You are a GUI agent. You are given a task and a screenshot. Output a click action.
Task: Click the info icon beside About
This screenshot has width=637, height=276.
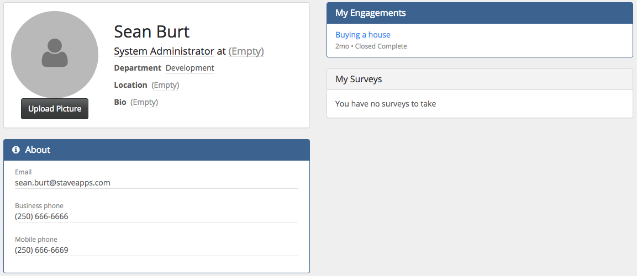pos(16,150)
